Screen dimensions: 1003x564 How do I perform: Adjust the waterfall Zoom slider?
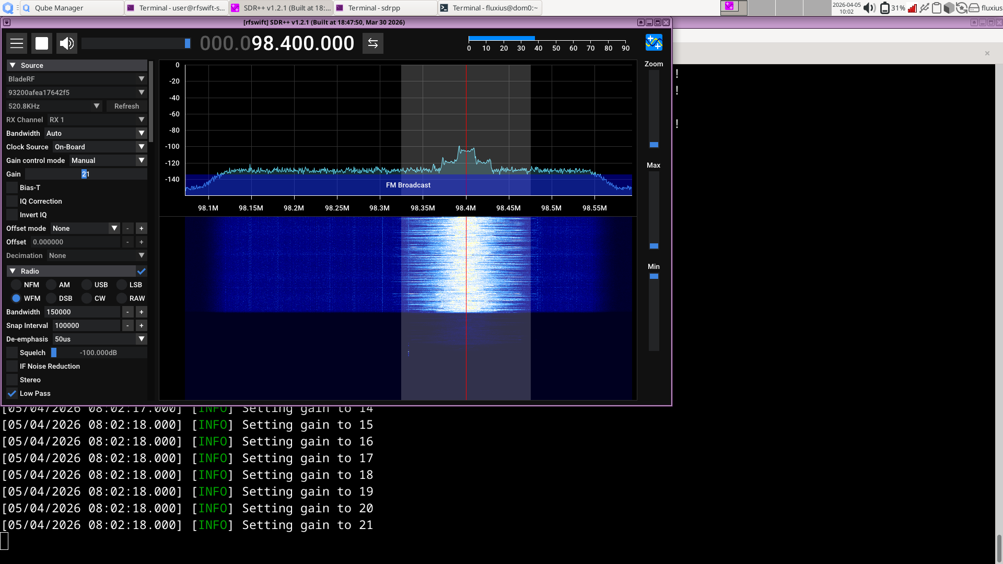tap(654, 145)
